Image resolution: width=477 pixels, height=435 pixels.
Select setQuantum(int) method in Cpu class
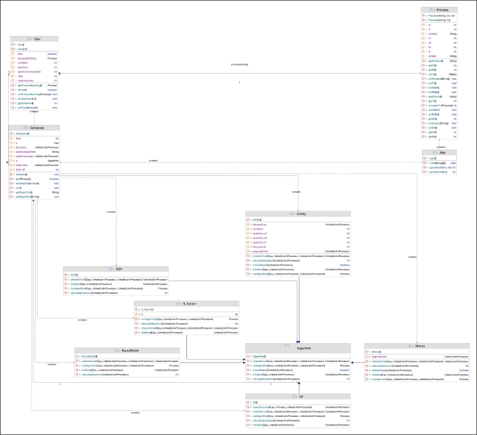pos(24,99)
